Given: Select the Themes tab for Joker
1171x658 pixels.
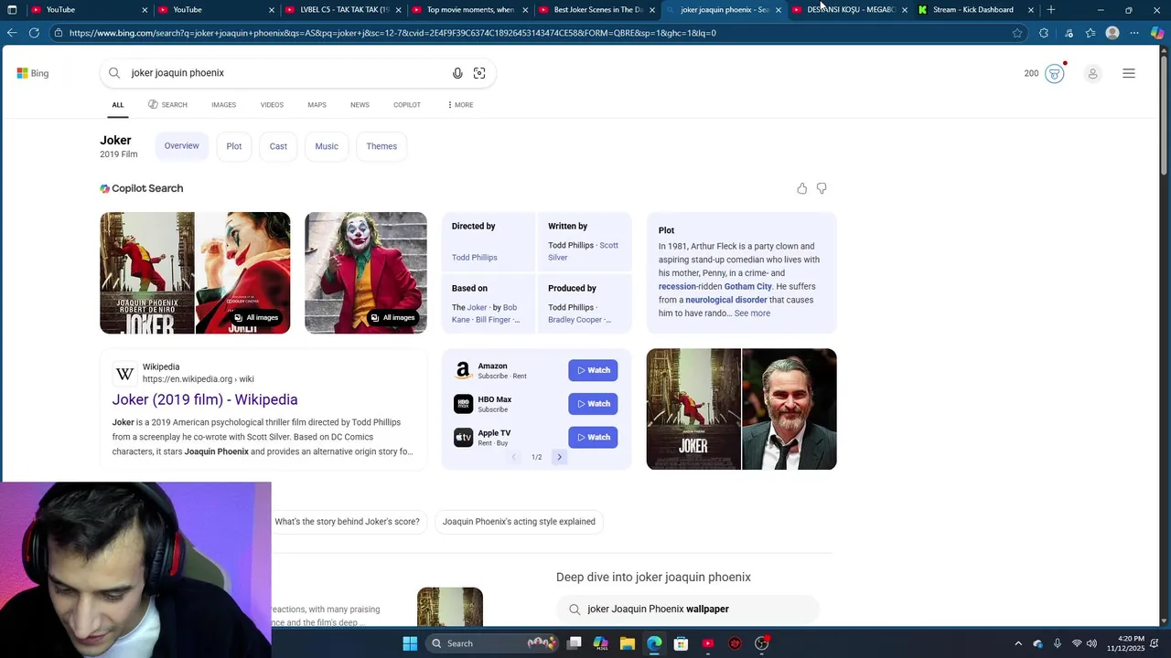Looking at the screenshot, I should coord(381,146).
